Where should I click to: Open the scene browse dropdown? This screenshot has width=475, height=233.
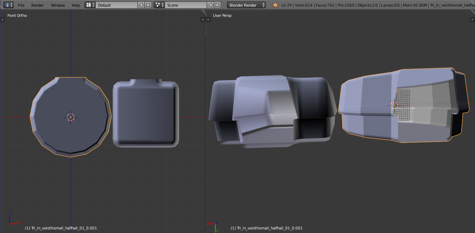click(x=160, y=5)
